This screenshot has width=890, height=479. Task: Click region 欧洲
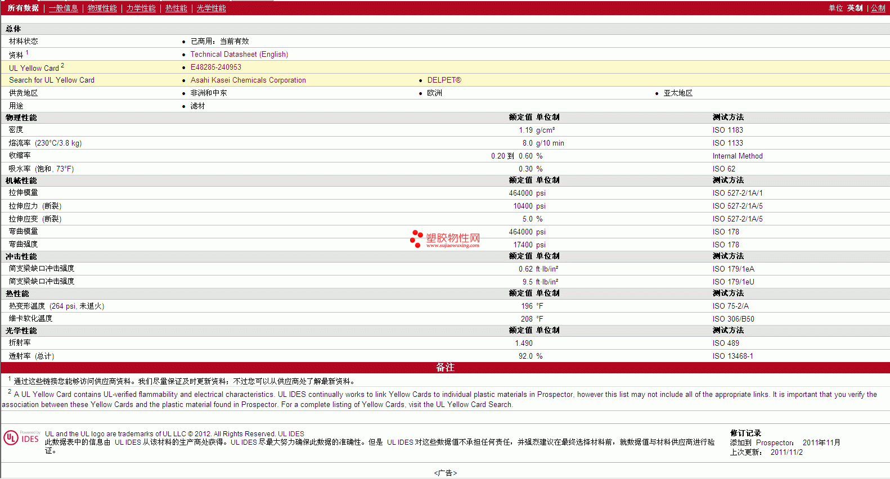[x=435, y=93]
